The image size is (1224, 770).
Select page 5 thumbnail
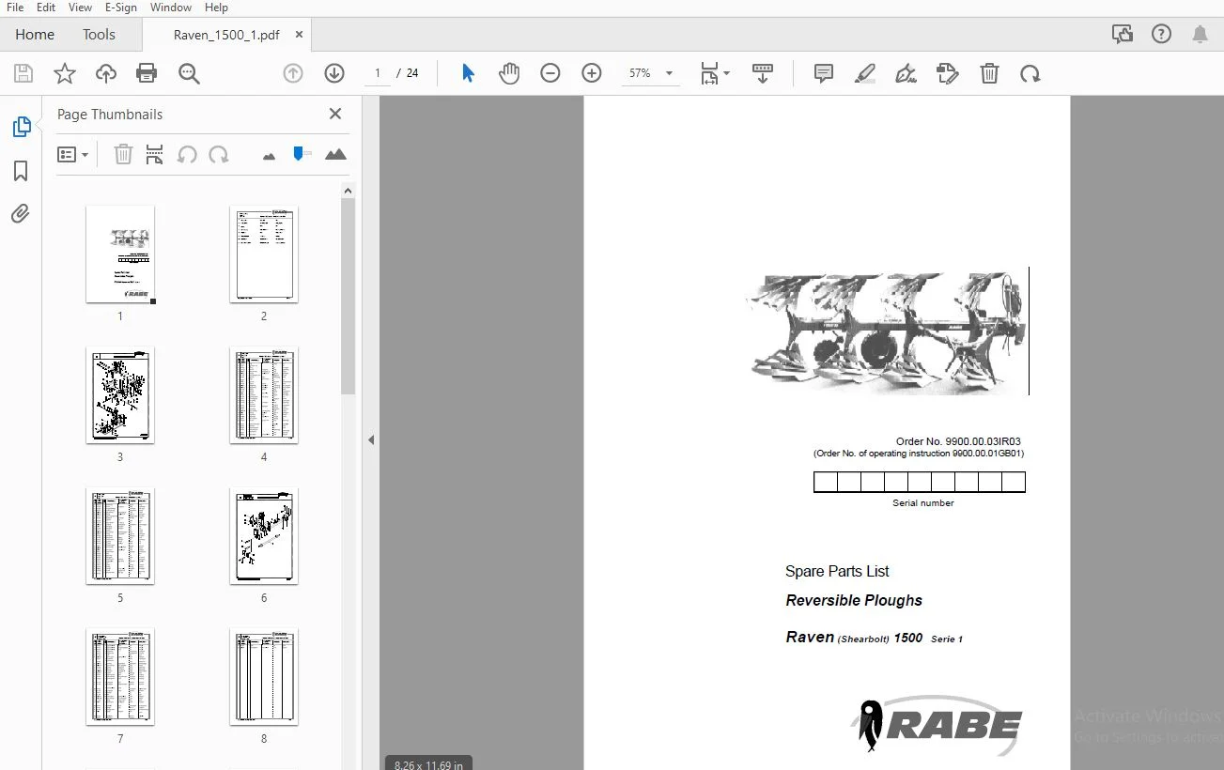(x=120, y=536)
